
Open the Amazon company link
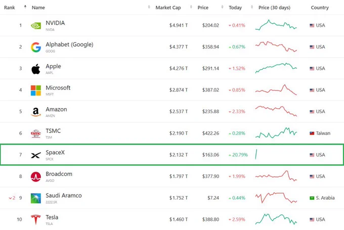tap(56, 109)
